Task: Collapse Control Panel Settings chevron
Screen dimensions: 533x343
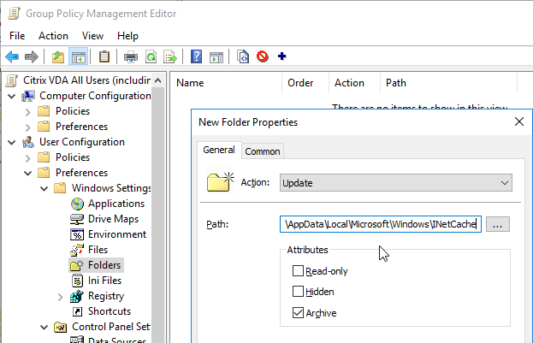Action: tap(44, 328)
